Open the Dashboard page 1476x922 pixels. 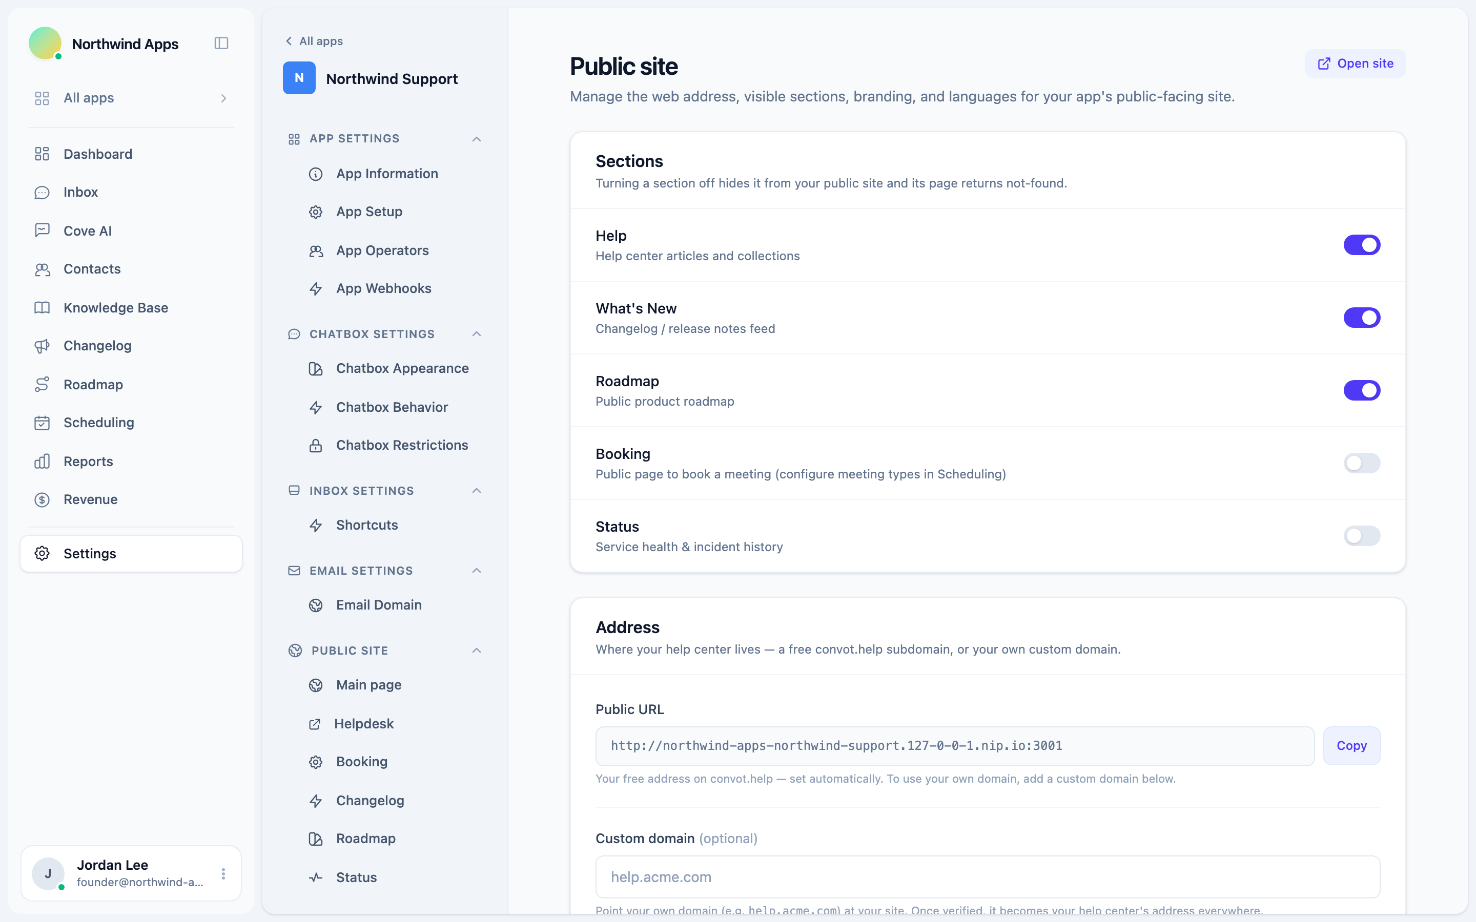(x=131, y=154)
